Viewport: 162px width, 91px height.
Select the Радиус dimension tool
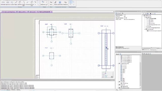16,3
